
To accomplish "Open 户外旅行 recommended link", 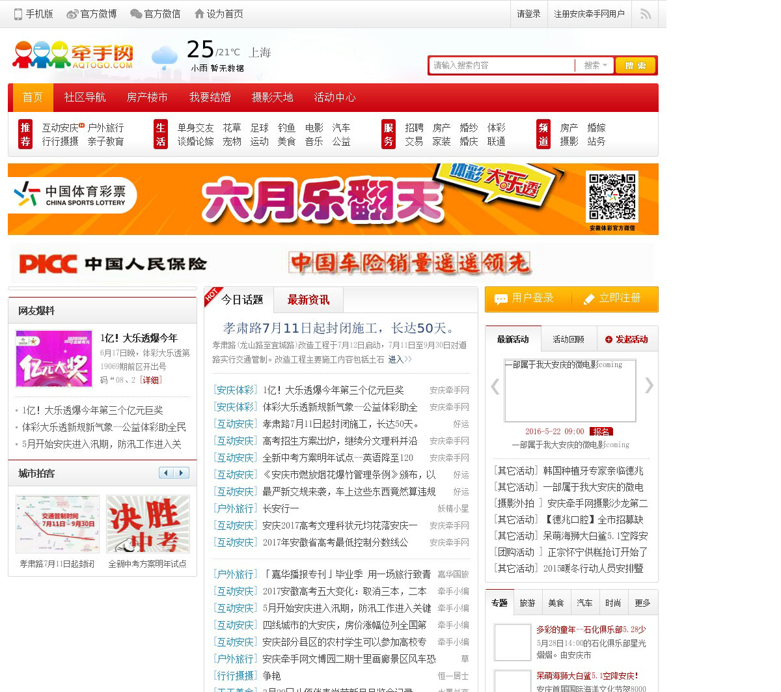I will pos(105,128).
